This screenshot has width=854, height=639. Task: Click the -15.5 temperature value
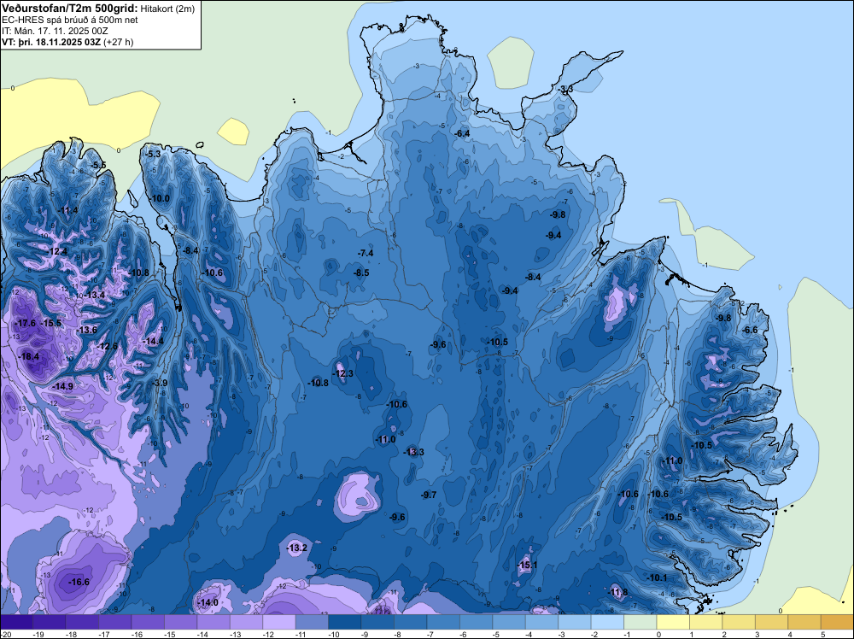point(52,323)
